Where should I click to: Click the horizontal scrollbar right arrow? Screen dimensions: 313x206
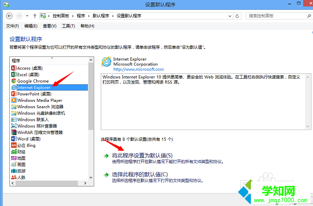85,183
